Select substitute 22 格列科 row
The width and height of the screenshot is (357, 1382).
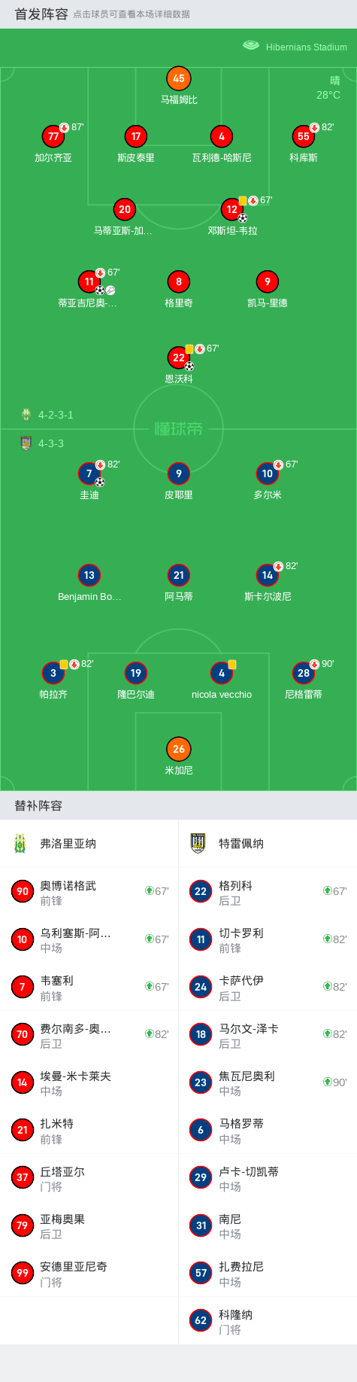pos(268,892)
